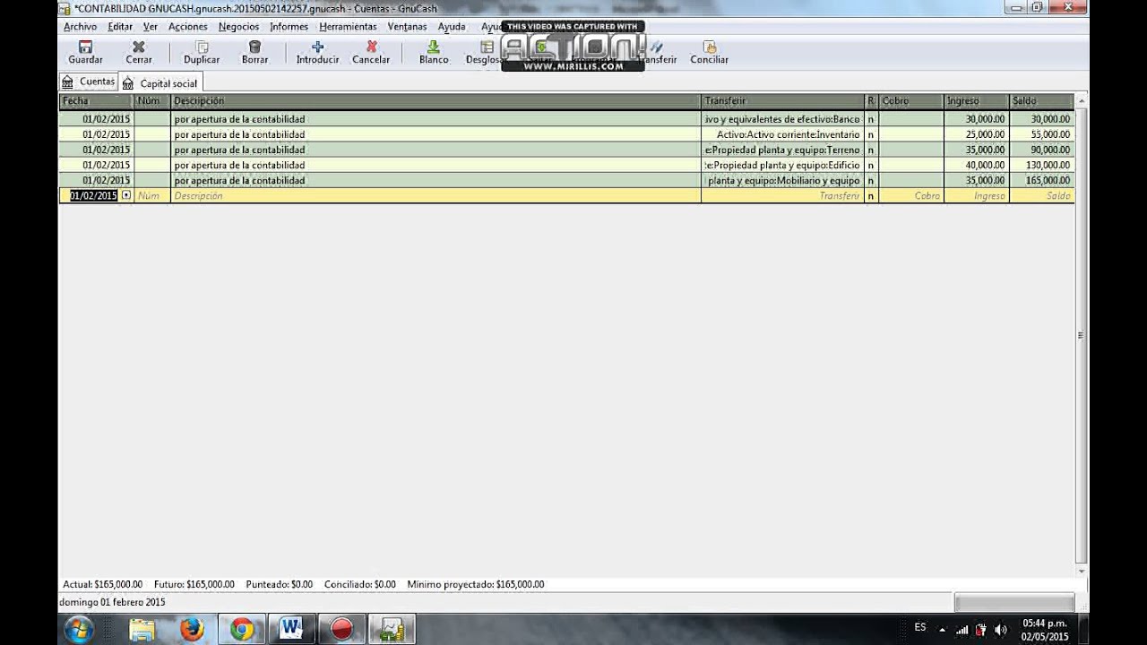Click the Guardar save icon
Image resolution: width=1147 pixels, height=645 pixels.
tap(85, 52)
